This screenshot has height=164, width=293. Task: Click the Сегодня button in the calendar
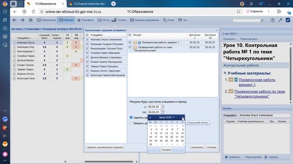pos(166,150)
